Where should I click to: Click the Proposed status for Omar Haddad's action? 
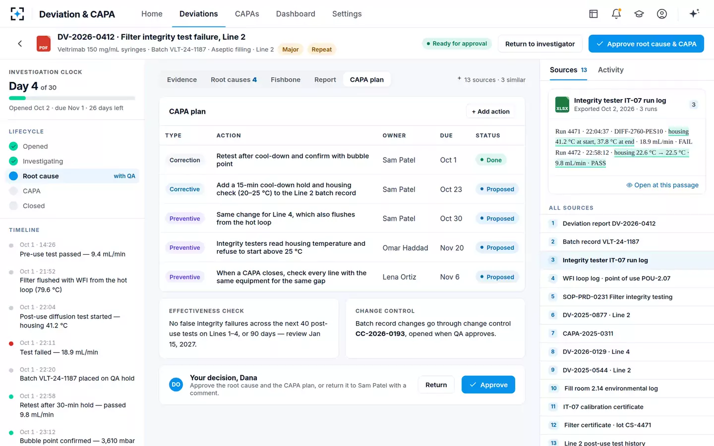497,248
